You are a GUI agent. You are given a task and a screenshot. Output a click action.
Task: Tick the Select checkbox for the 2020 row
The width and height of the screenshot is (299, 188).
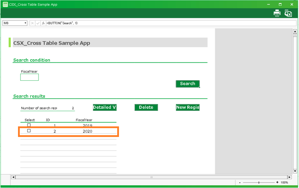29,131
